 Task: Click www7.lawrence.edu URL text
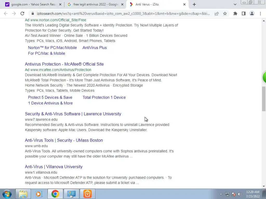[x=41, y=119]
